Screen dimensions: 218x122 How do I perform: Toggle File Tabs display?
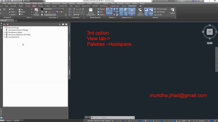(x=146, y=12)
